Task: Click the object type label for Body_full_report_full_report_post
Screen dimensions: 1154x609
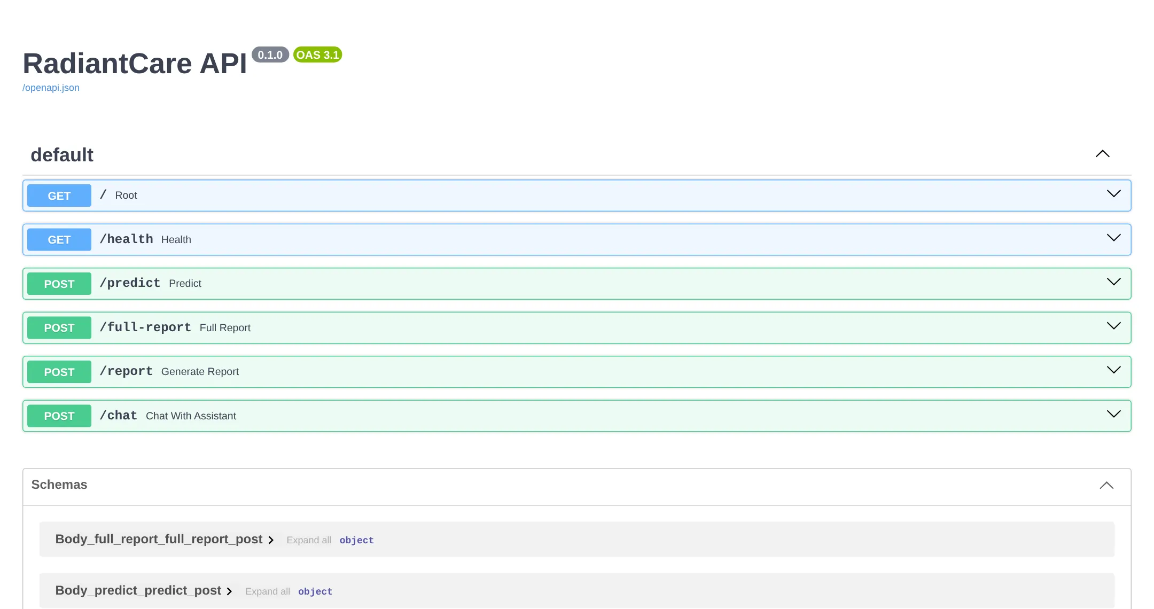Action: [356, 540]
